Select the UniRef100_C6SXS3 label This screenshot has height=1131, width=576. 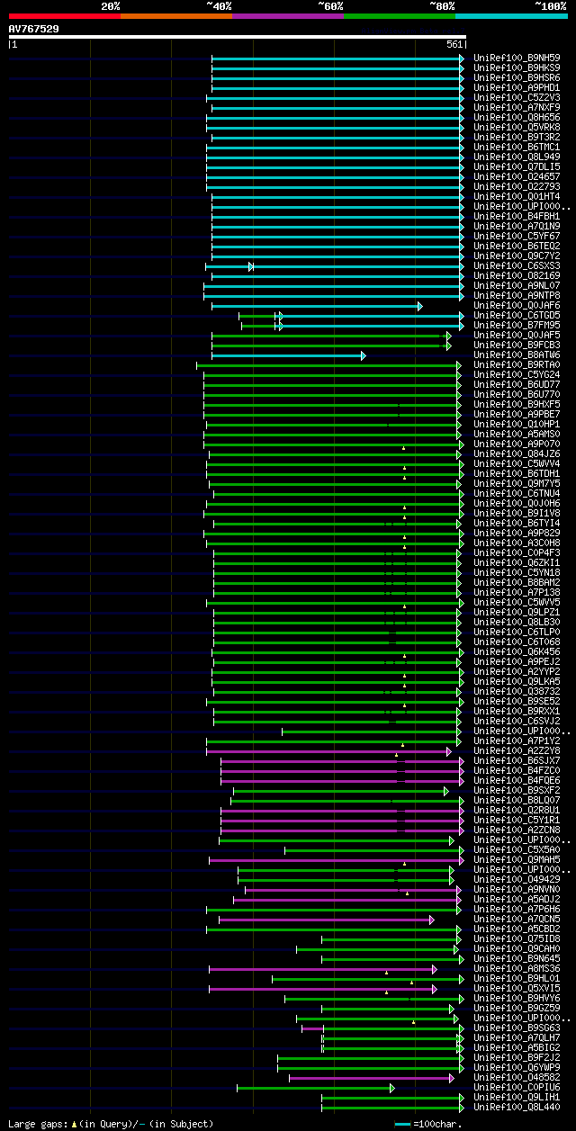pyautogui.click(x=517, y=265)
